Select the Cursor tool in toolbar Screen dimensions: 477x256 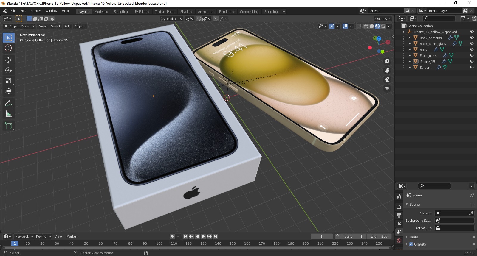pos(8,48)
